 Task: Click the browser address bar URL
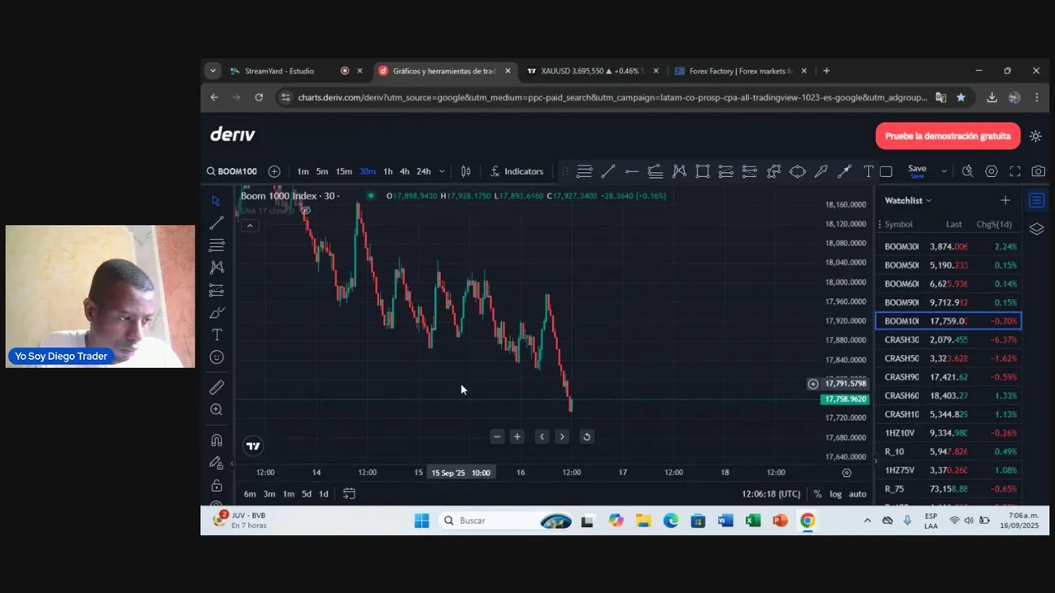[x=612, y=97]
